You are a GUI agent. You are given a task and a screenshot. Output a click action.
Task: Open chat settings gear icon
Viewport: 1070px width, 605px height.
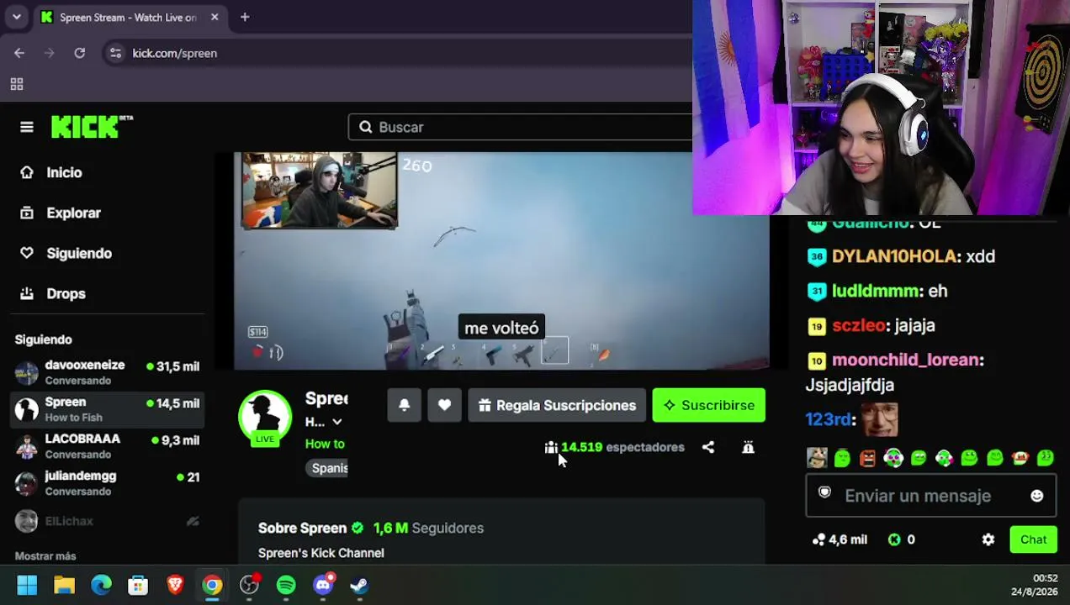988,539
